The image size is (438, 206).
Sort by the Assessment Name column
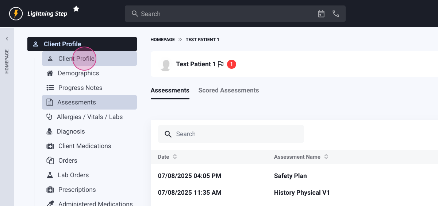[x=326, y=157]
